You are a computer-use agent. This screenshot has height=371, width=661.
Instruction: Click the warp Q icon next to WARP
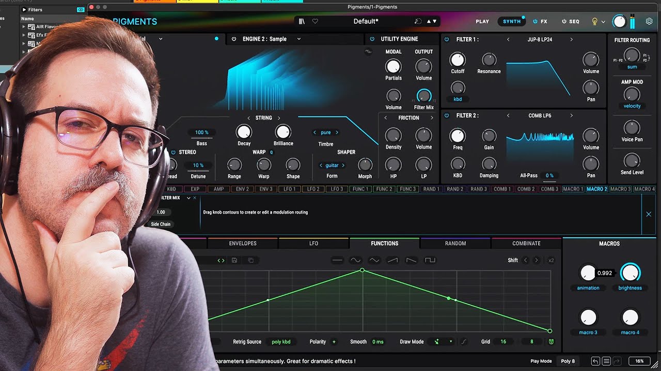coord(272,152)
